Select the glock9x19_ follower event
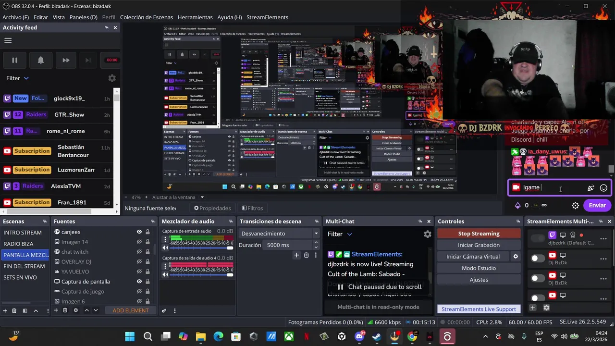This screenshot has width=615, height=346. click(x=58, y=99)
